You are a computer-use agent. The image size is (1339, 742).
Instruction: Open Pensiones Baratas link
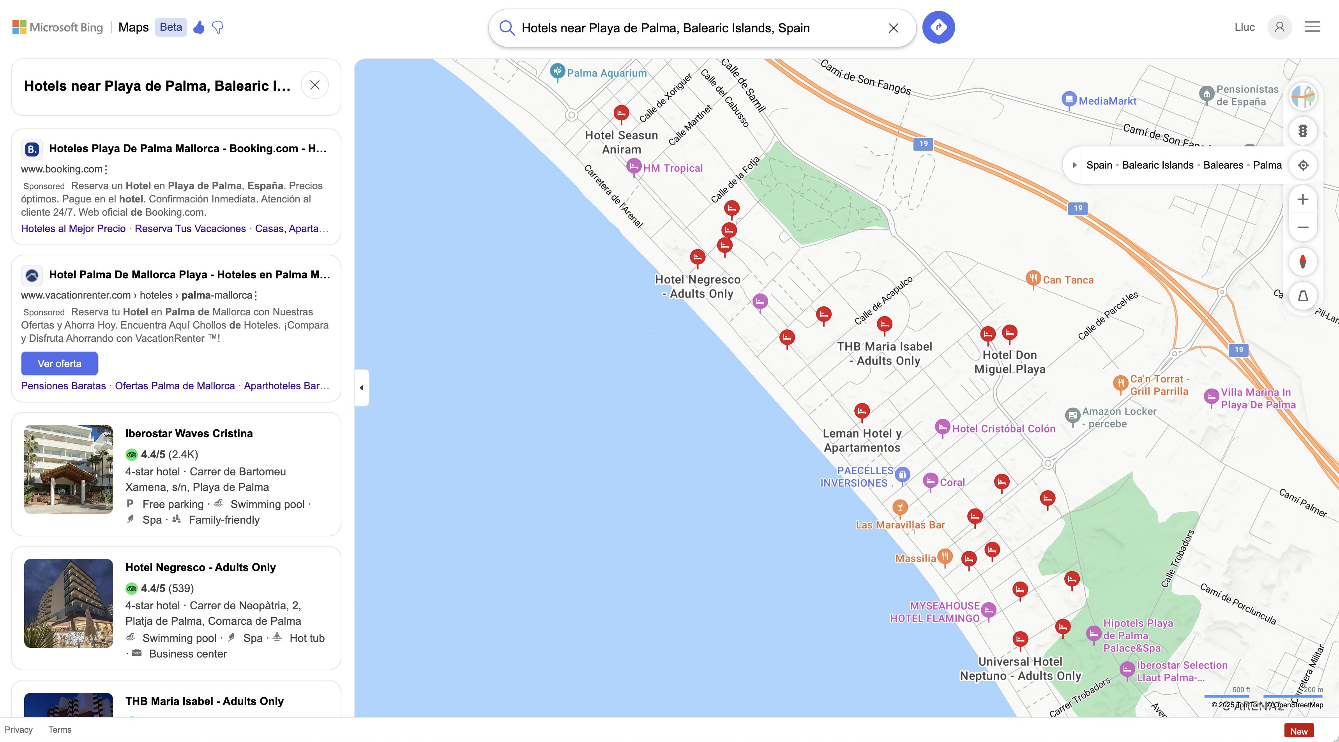tap(64, 386)
